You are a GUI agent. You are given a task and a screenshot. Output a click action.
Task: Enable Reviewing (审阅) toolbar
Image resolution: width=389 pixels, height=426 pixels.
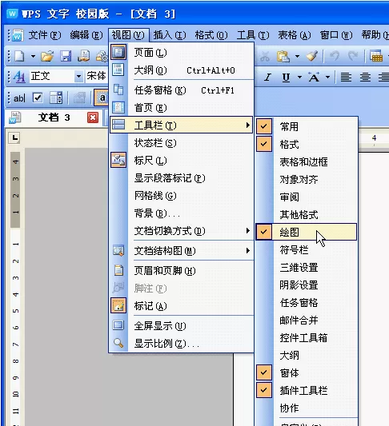[307, 197]
